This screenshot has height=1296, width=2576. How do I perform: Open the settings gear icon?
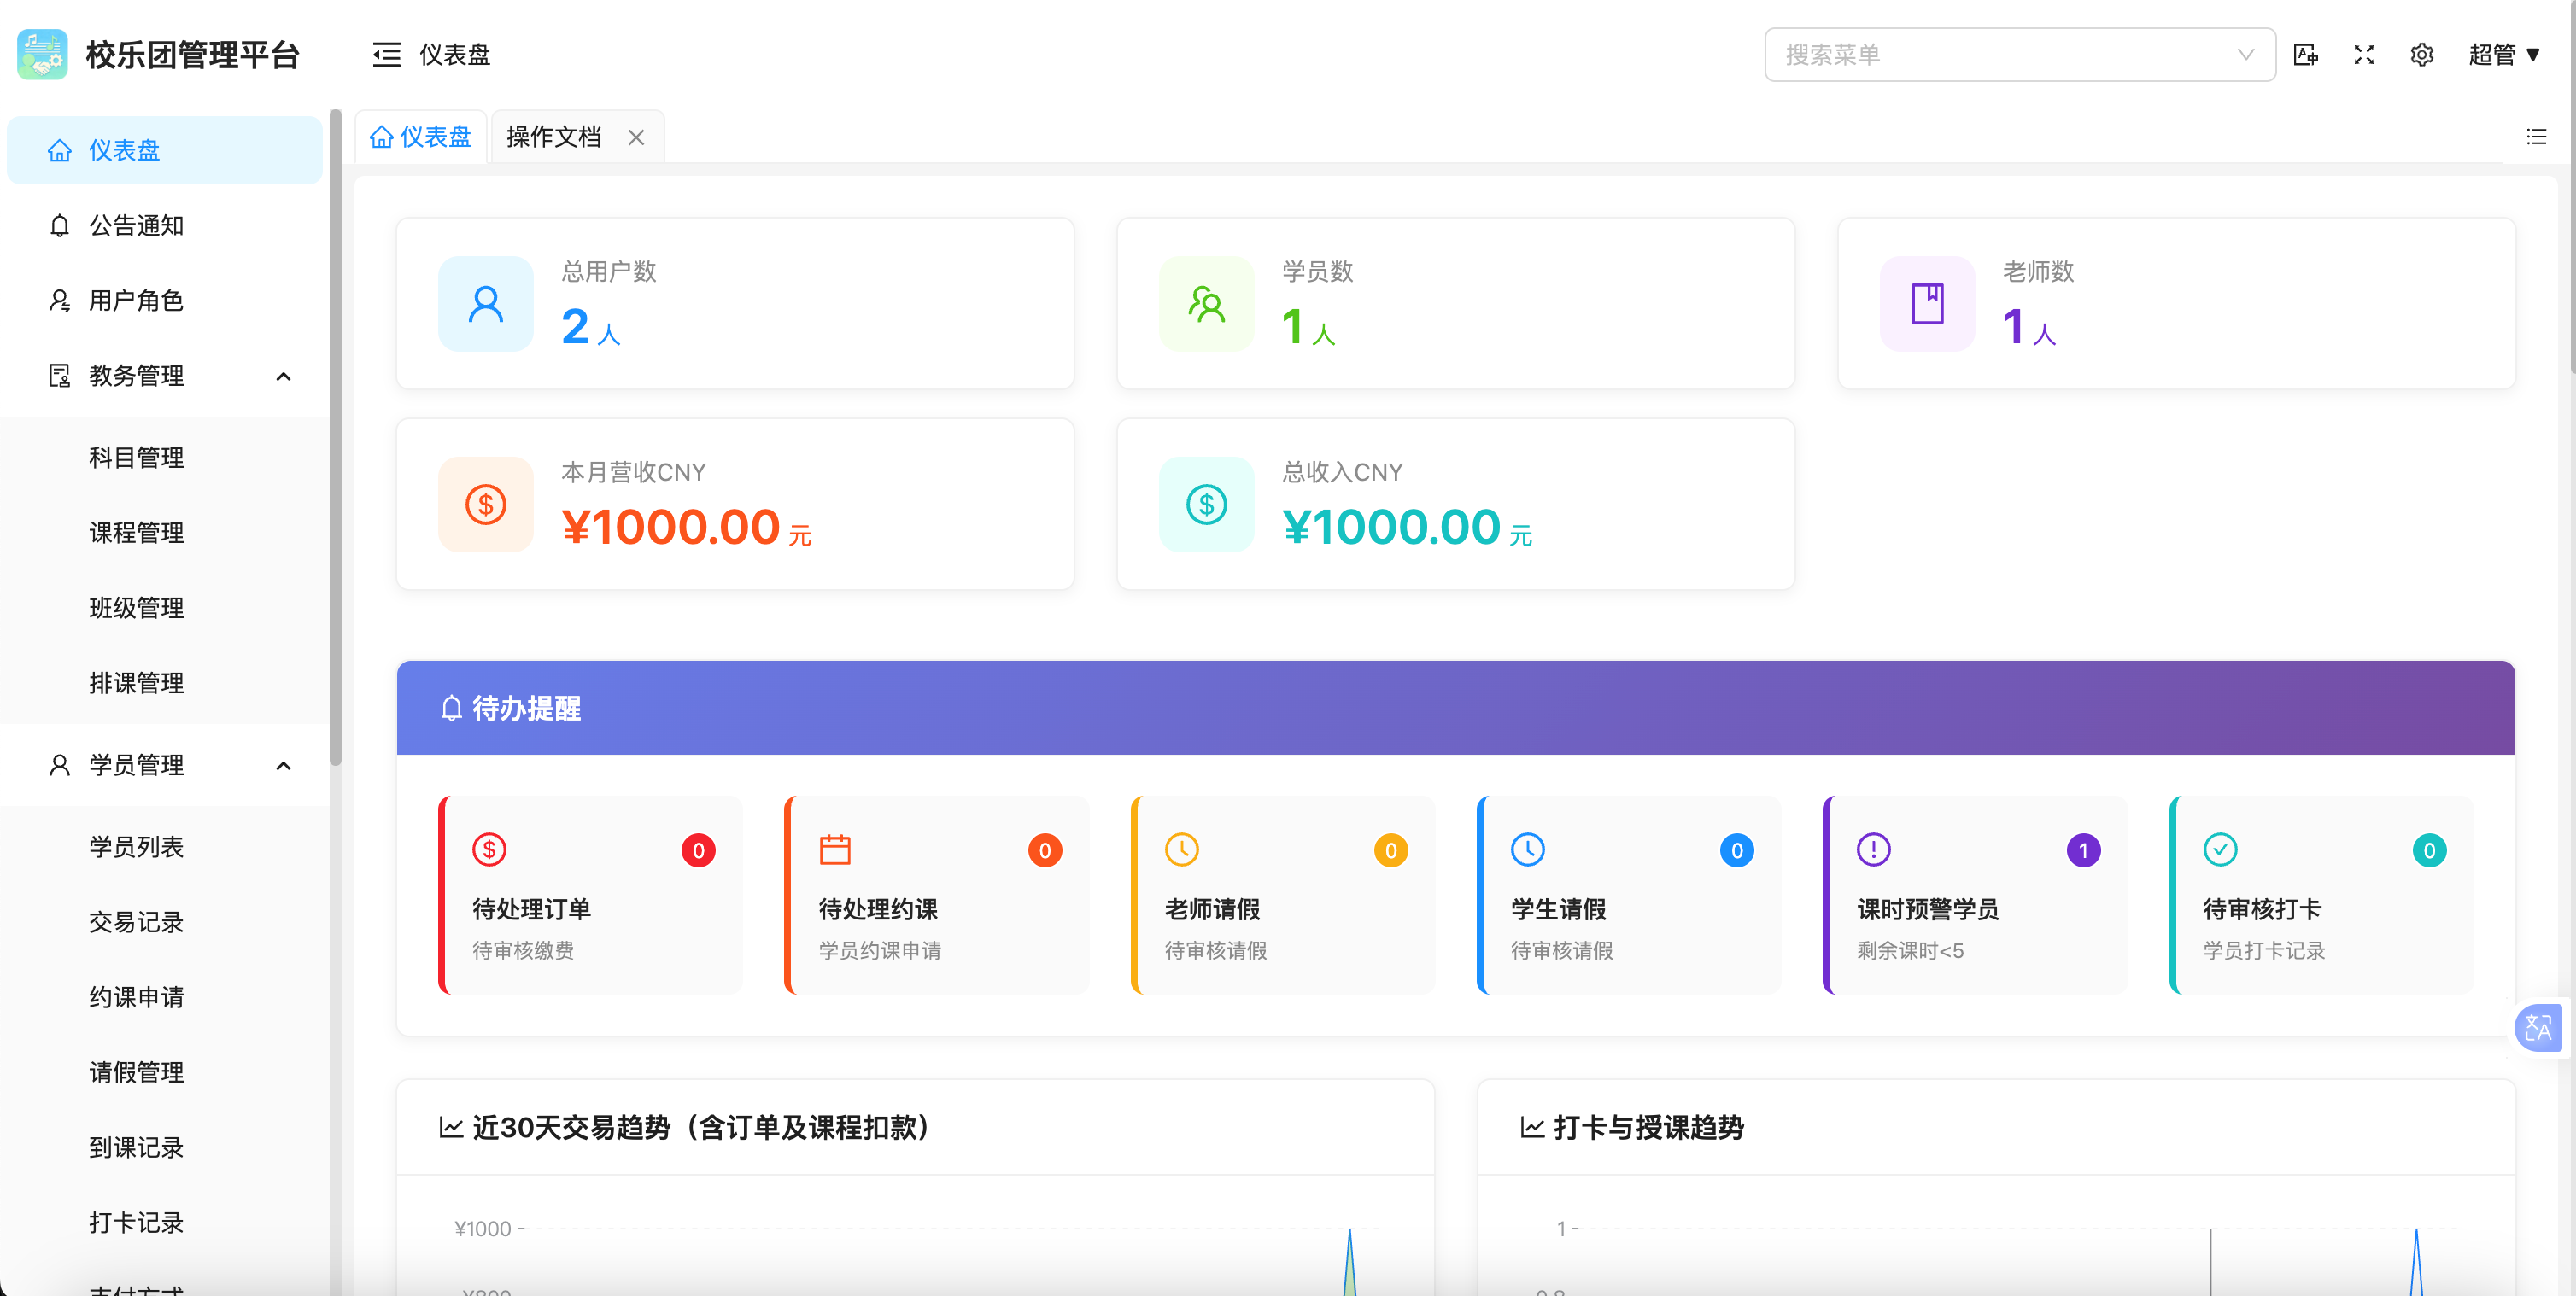click(2421, 55)
